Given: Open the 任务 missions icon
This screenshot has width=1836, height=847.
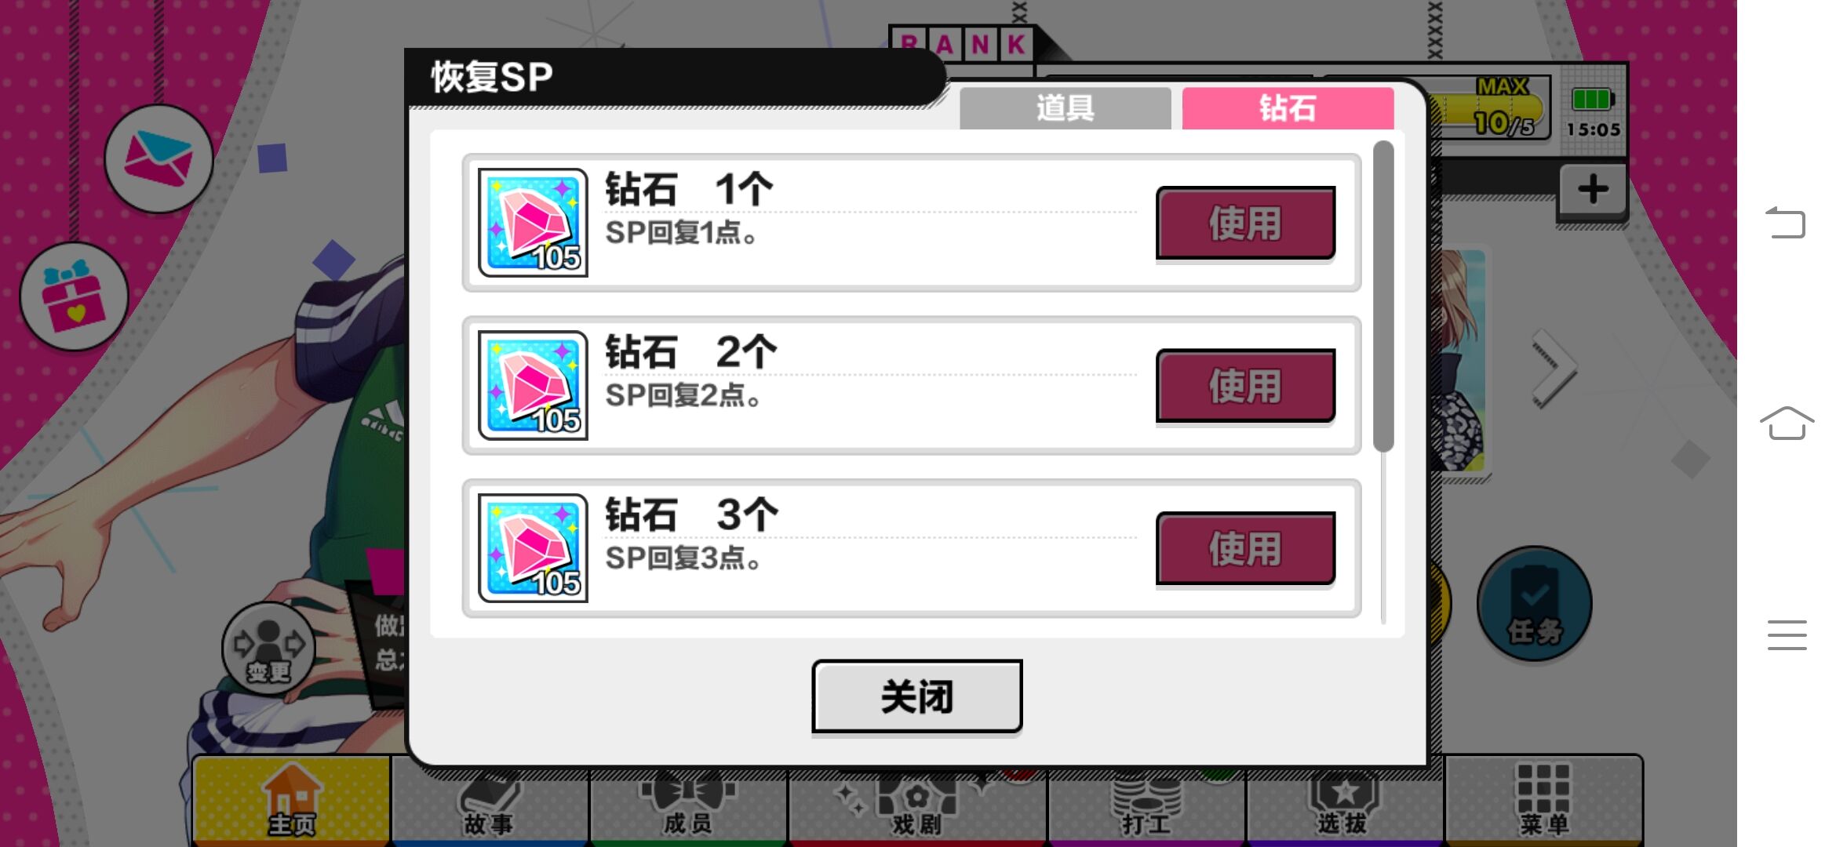Looking at the screenshot, I should click(1534, 604).
